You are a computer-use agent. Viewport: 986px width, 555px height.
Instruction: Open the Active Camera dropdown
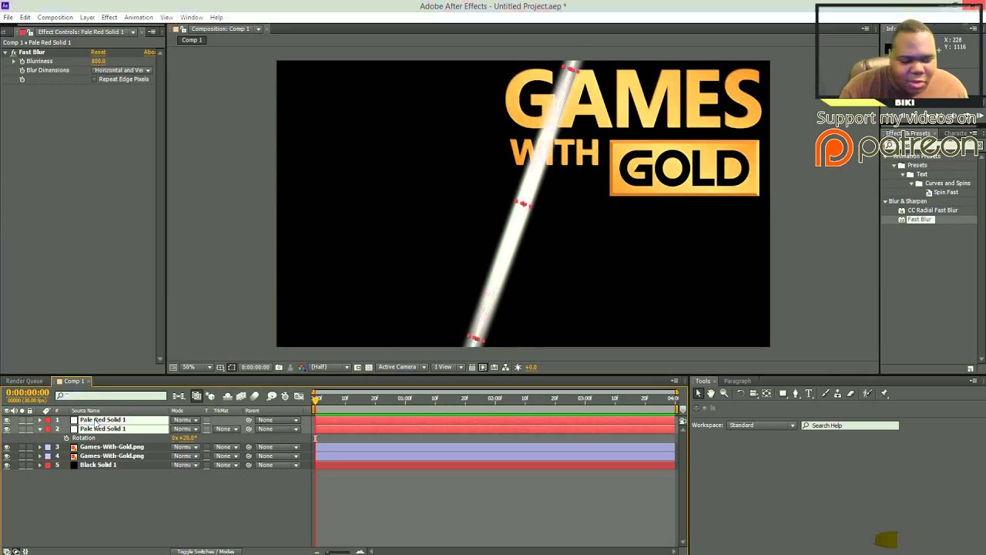click(402, 367)
